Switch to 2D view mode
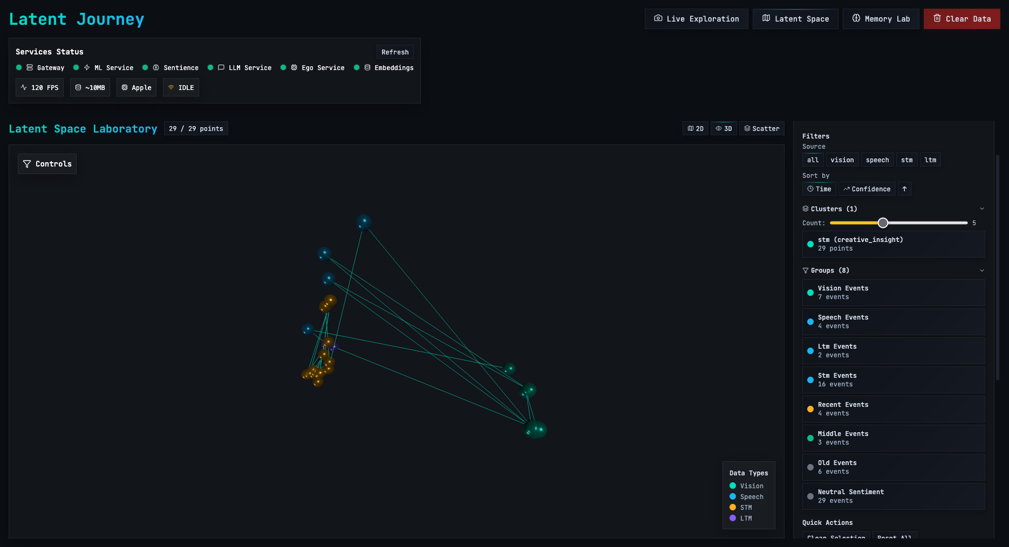The image size is (1009, 547). pos(695,128)
